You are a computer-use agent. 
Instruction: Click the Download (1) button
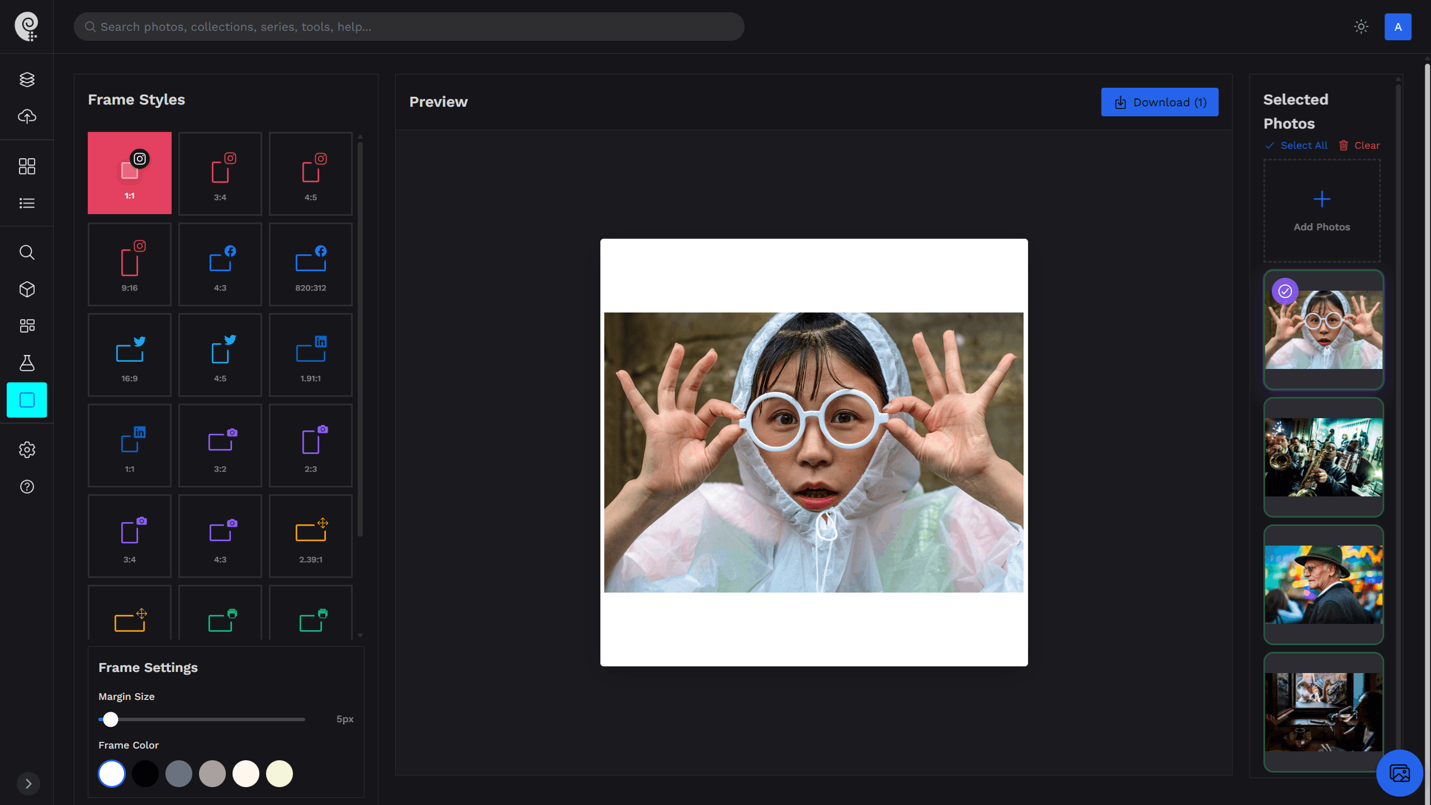(1159, 102)
